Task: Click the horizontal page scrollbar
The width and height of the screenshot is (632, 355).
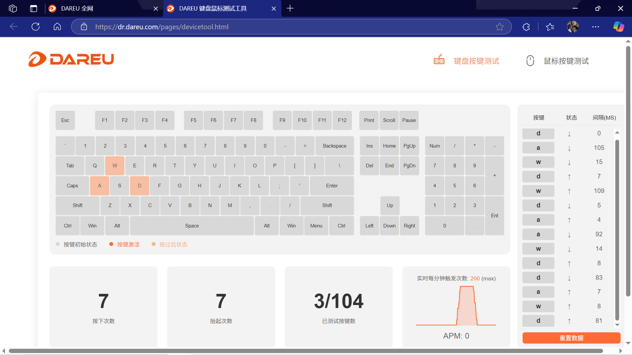Action: (x=306, y=351)
